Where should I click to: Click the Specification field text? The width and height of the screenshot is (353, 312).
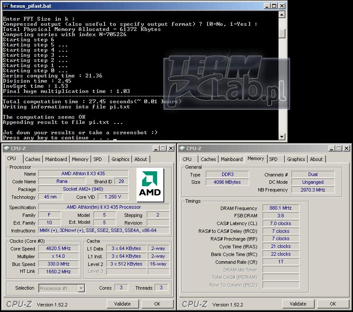point(104,207)
